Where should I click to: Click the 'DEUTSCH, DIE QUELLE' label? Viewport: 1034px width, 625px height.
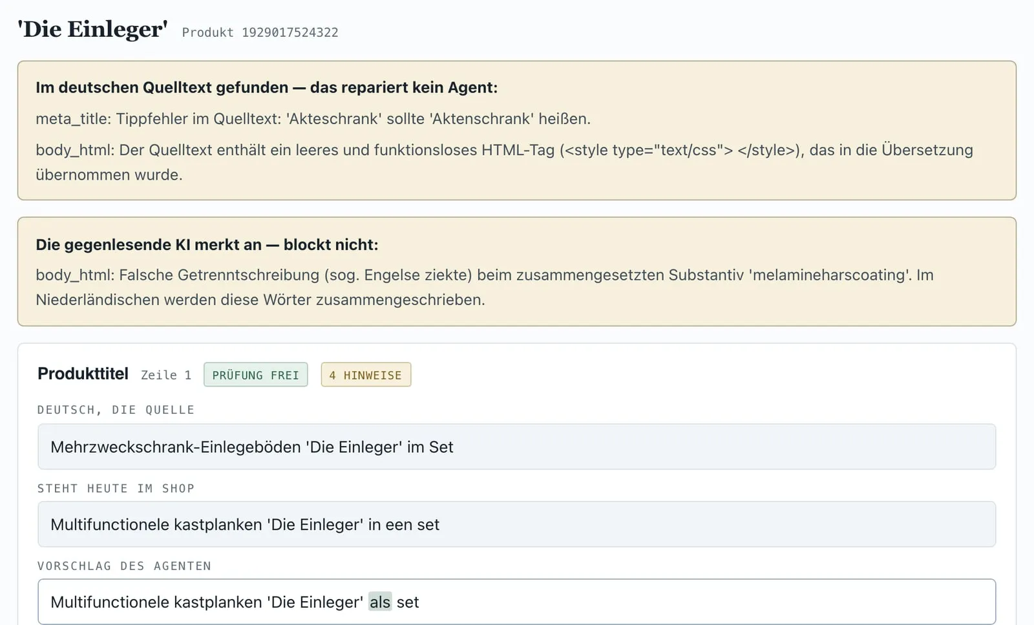click(x=116, y=410)
